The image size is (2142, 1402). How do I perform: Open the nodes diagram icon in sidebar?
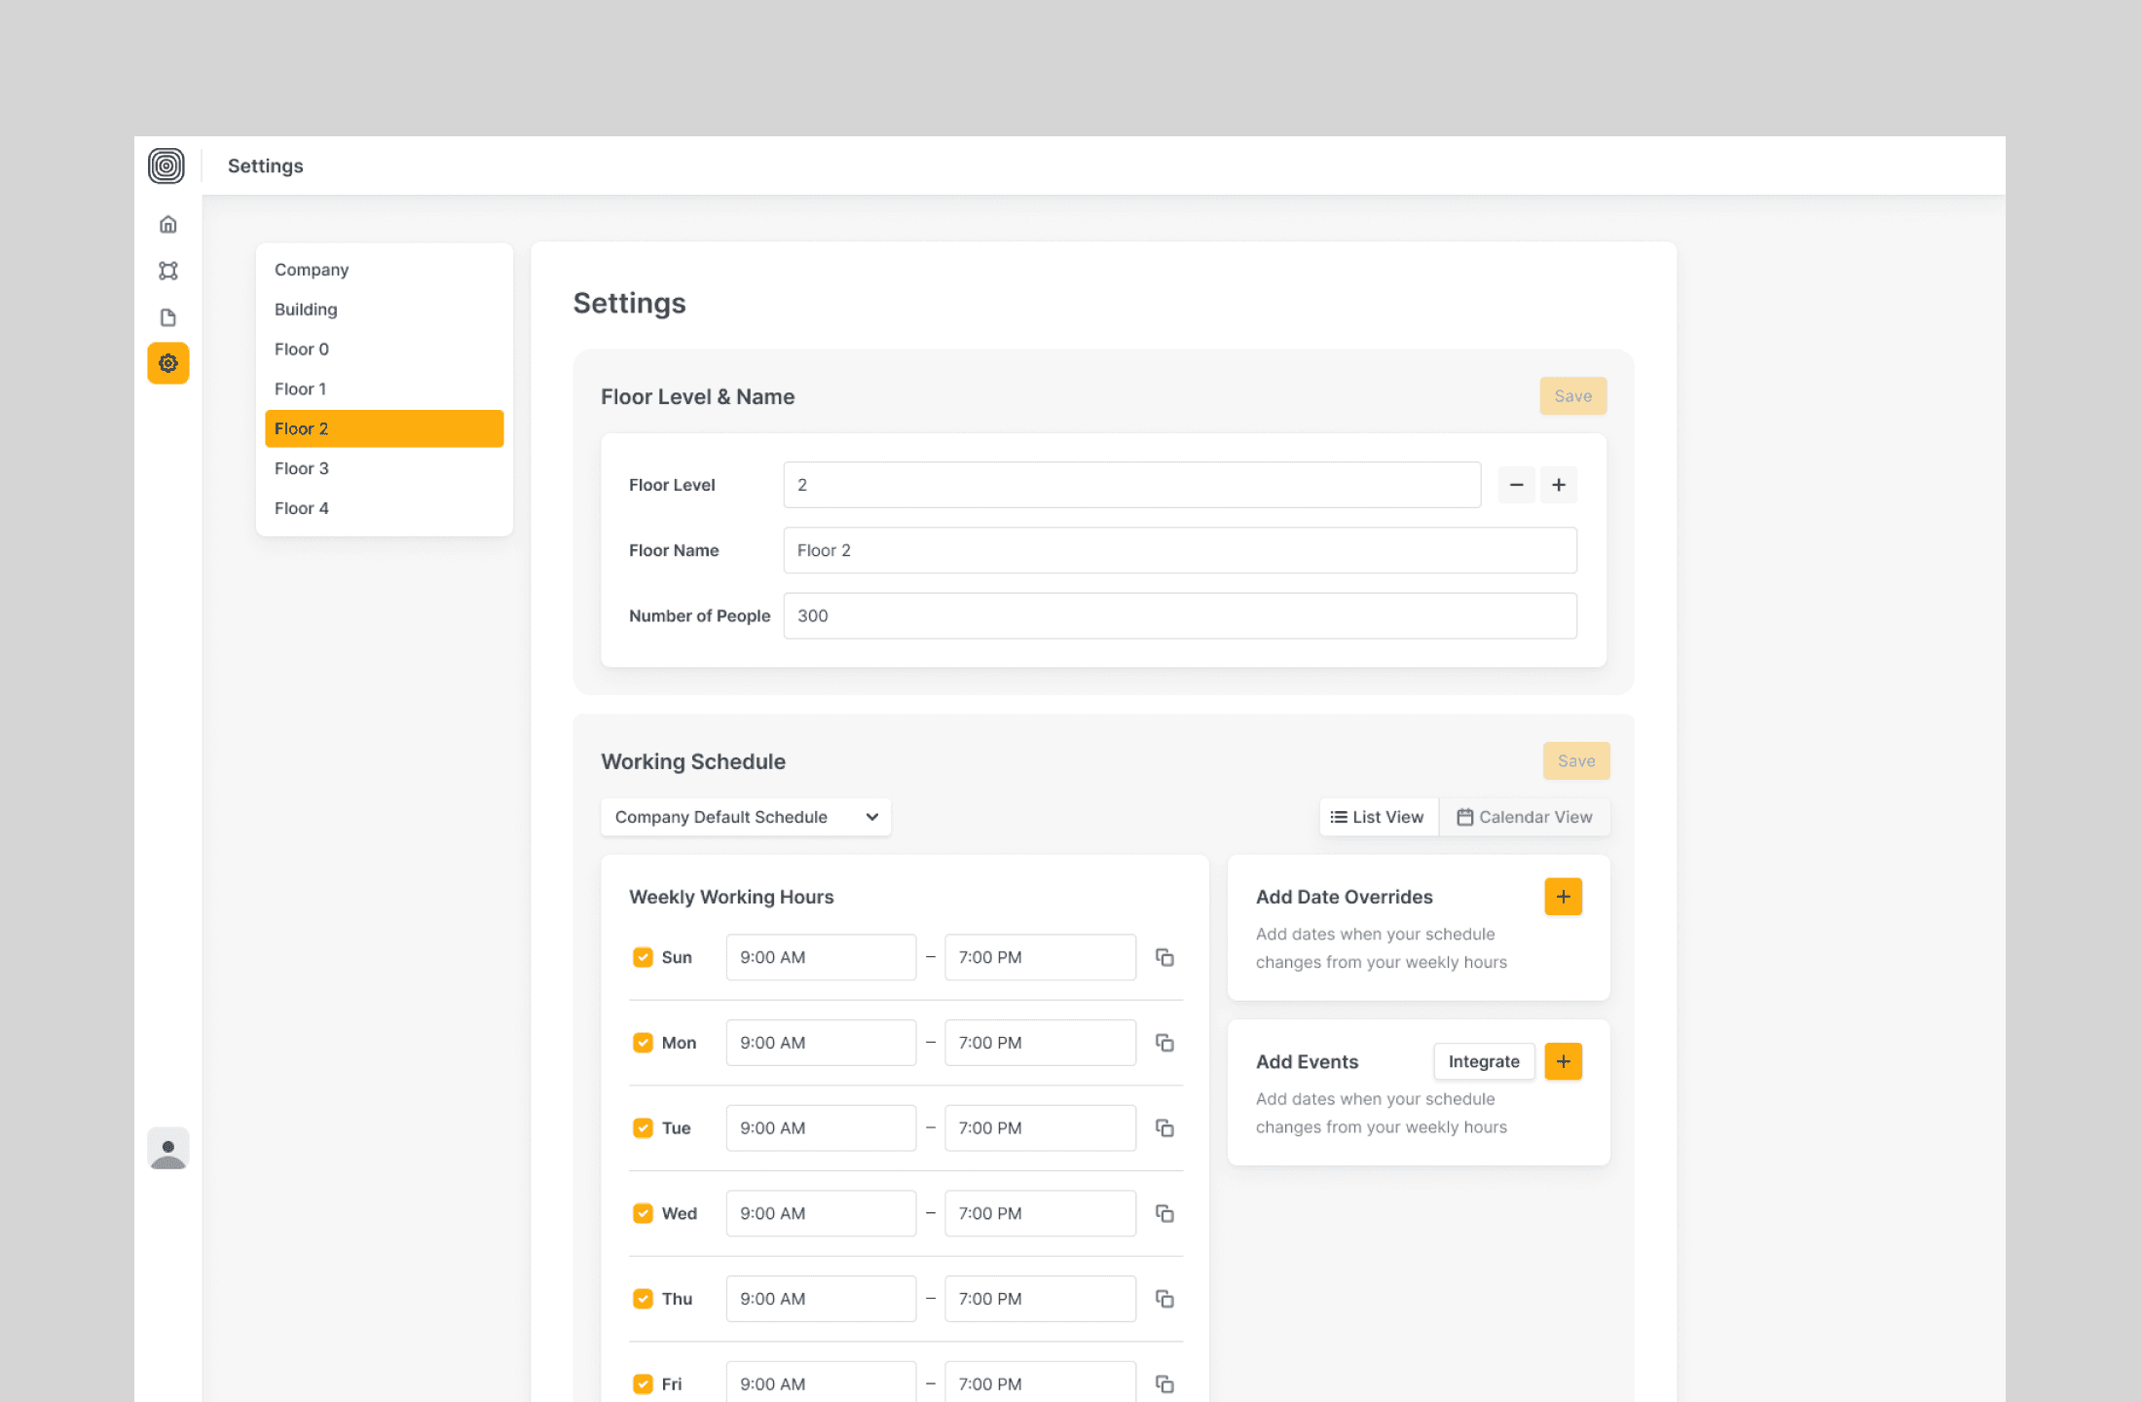167,271
